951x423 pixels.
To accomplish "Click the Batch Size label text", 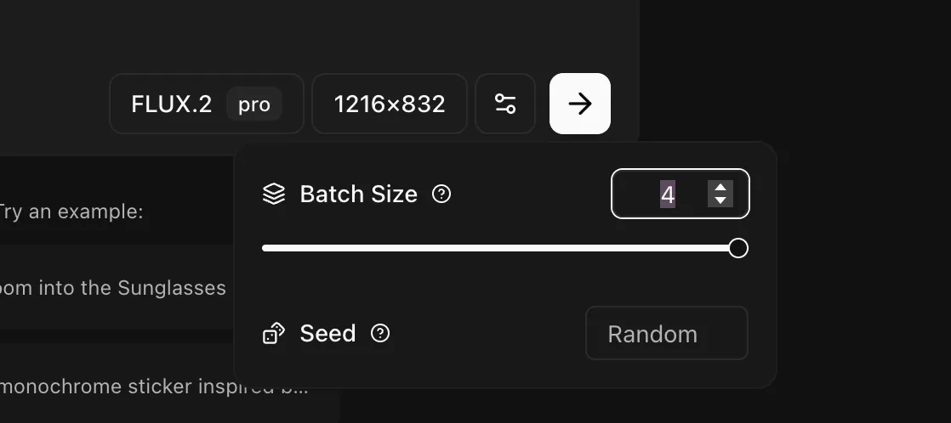I will click(x=358, y=195).
